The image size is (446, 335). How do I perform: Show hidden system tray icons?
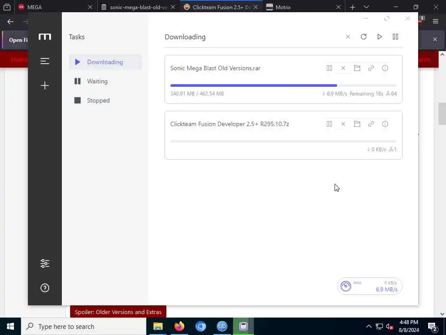tap(368, 326)
